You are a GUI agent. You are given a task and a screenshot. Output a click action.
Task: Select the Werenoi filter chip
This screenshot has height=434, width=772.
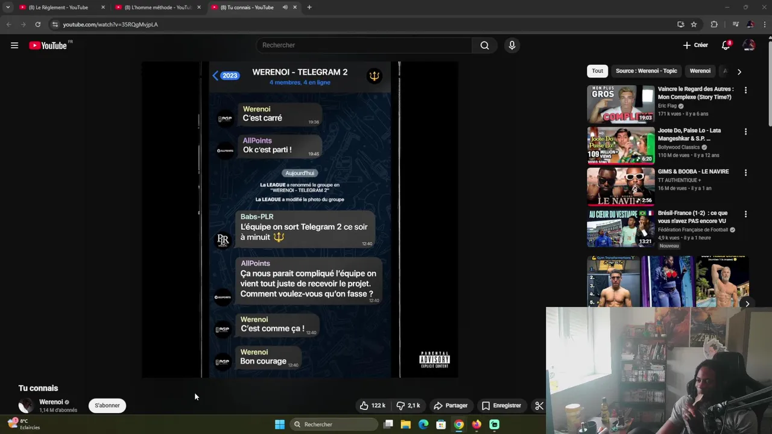pyautogui.click(x=700, y=71)
